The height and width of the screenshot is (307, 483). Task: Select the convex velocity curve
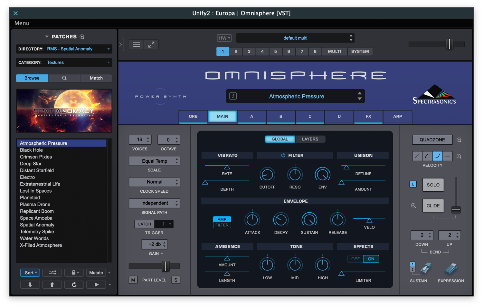coord(427,156)
